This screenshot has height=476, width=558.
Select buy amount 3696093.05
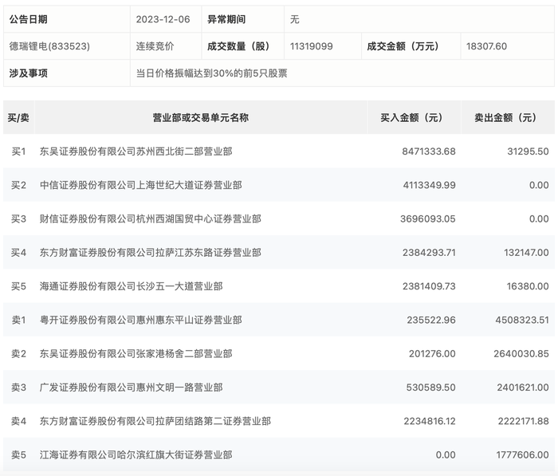tap(428, 218)
